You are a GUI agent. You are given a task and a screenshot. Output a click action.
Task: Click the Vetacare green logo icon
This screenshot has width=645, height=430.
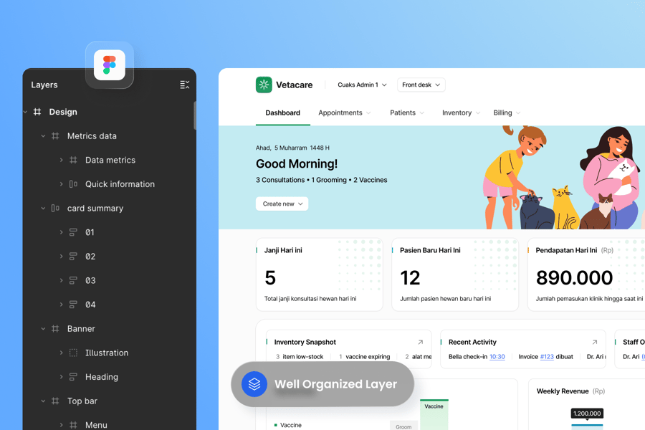264,85
